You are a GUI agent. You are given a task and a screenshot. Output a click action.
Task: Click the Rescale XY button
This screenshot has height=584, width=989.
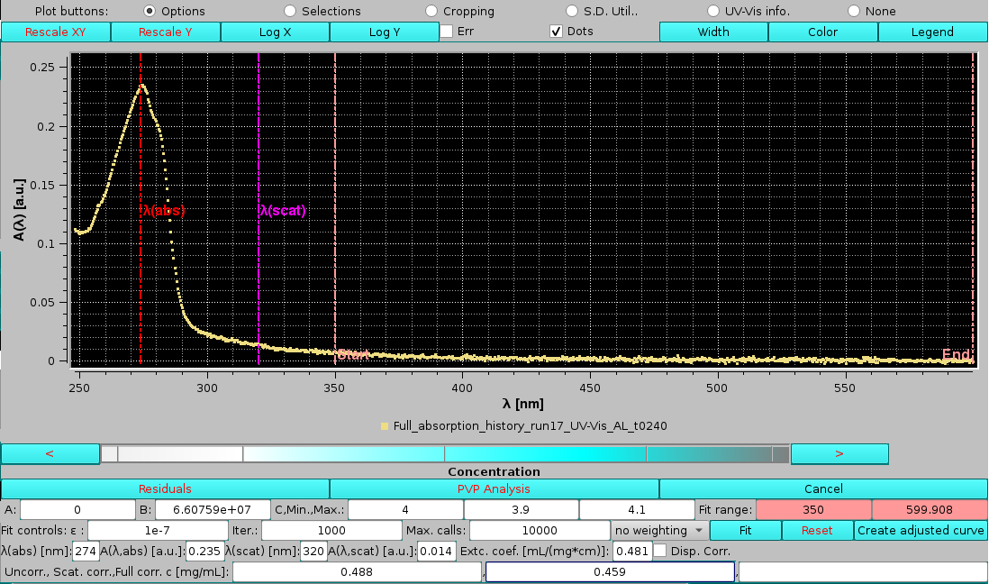[x=54, y=31]
